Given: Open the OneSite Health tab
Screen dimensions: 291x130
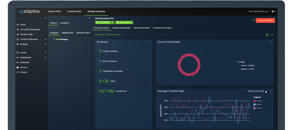Looking at the screenshot, I should pos(74,11).
